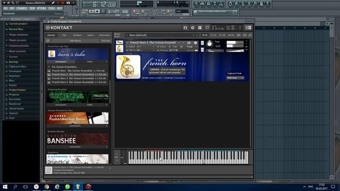This screenshot has width=340, height=191.
Task: Open Kontakt save/load disk icon
Action: click(x=185, y=28)
